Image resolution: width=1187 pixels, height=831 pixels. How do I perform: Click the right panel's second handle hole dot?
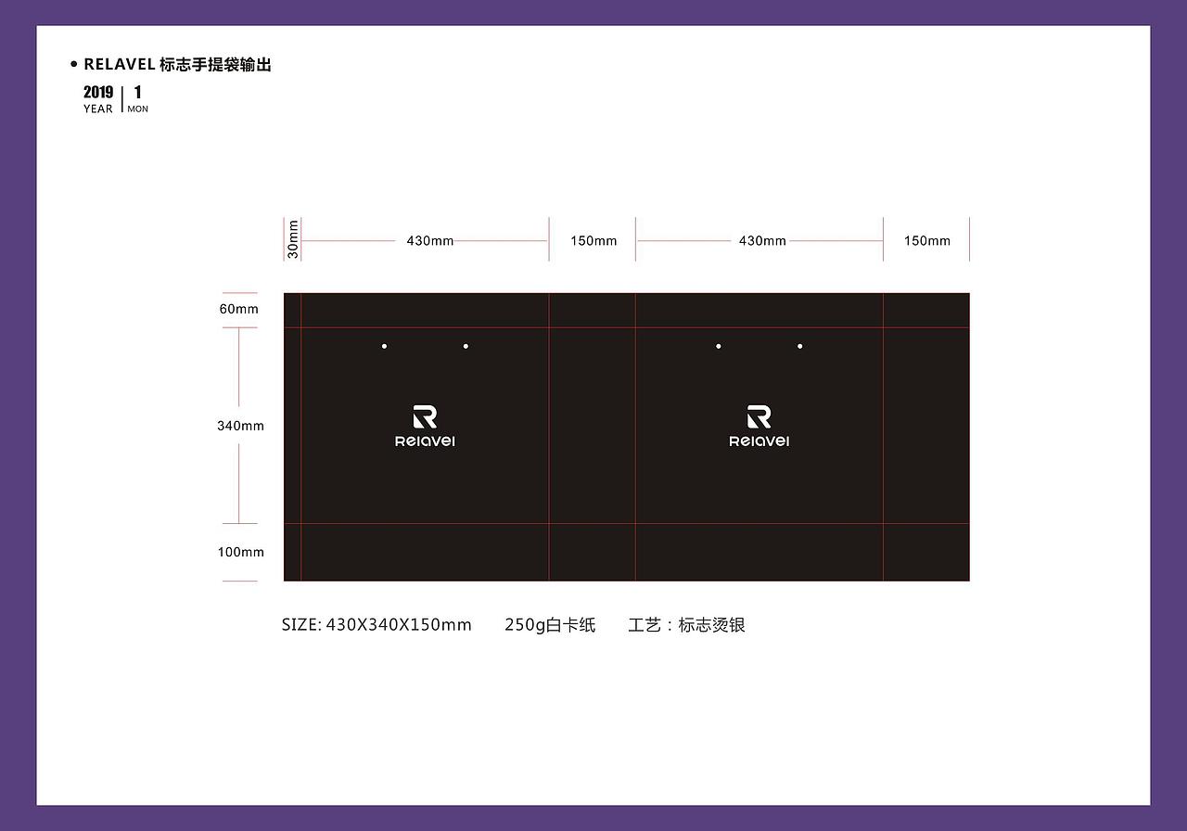tap(799, 345)
